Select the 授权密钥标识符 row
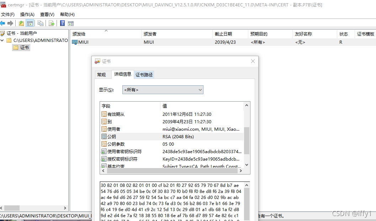The height and width of the screenshot is (221, 376). 172,159
